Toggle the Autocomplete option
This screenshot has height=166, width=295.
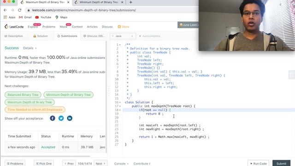pos(149,36)
